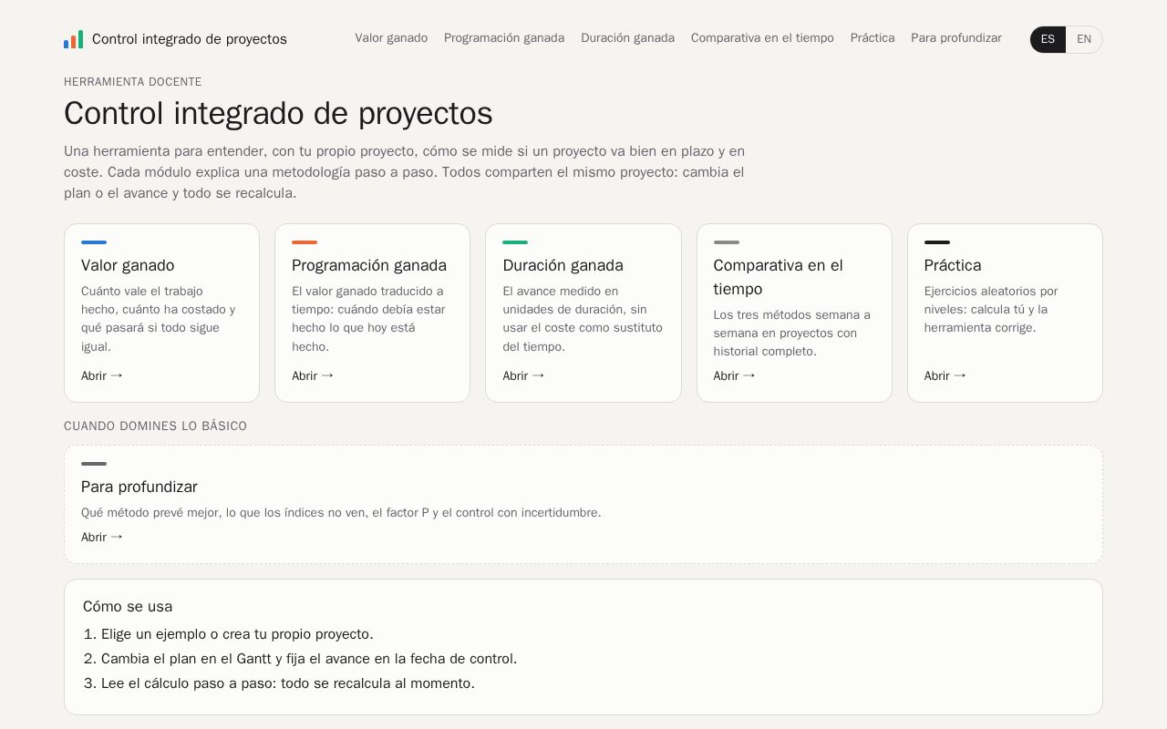Viewport: 1167px width, 729px height.
Task: Click description 'Cuánto vale el trabajo hecho'
Action: [x=159, y=319]
